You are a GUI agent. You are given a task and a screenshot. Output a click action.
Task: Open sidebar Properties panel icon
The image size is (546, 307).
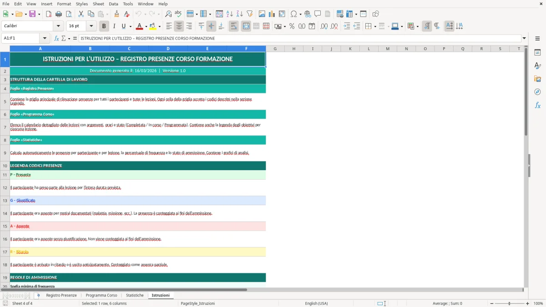(537, 53)
